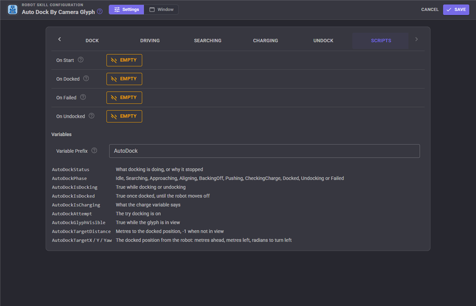This screenshot has height=306, width=476.
Task: Click the AutoDockAttempt variable name
Action: (x=72, y=214)
